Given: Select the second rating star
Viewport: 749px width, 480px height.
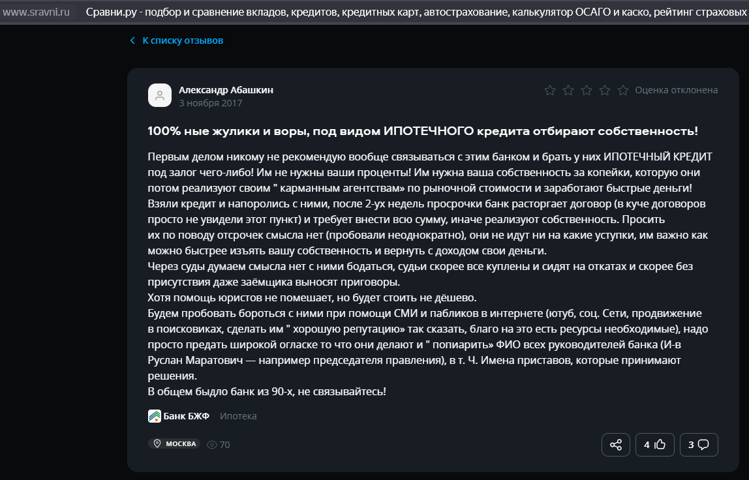Looking at the screenshot, I should [x=568, y=90].
